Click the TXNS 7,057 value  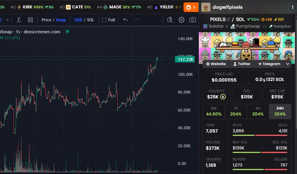(212, 131)
